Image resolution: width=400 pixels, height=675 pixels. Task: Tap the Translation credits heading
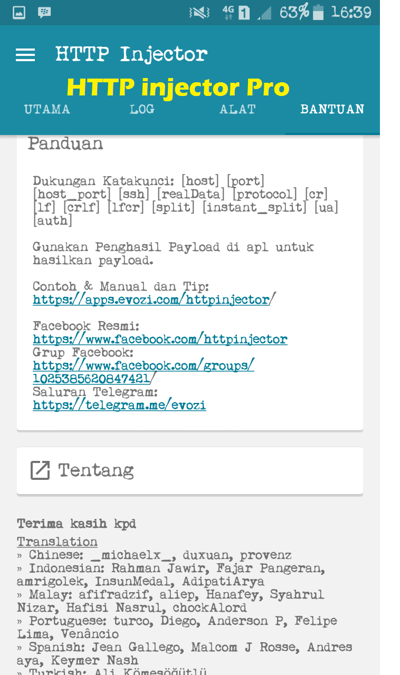(x=57, y=542)
